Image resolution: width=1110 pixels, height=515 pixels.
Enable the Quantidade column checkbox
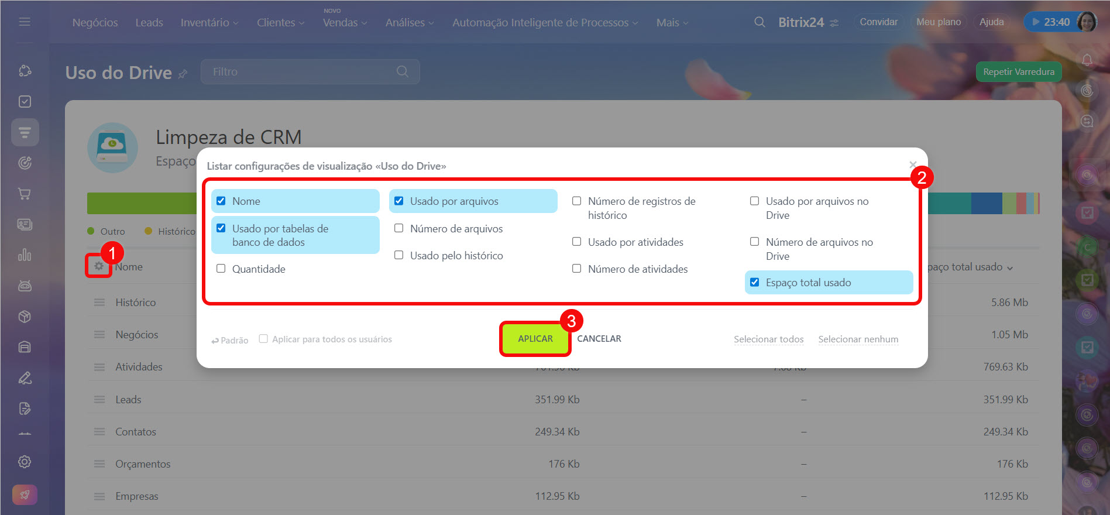(221, 269)
